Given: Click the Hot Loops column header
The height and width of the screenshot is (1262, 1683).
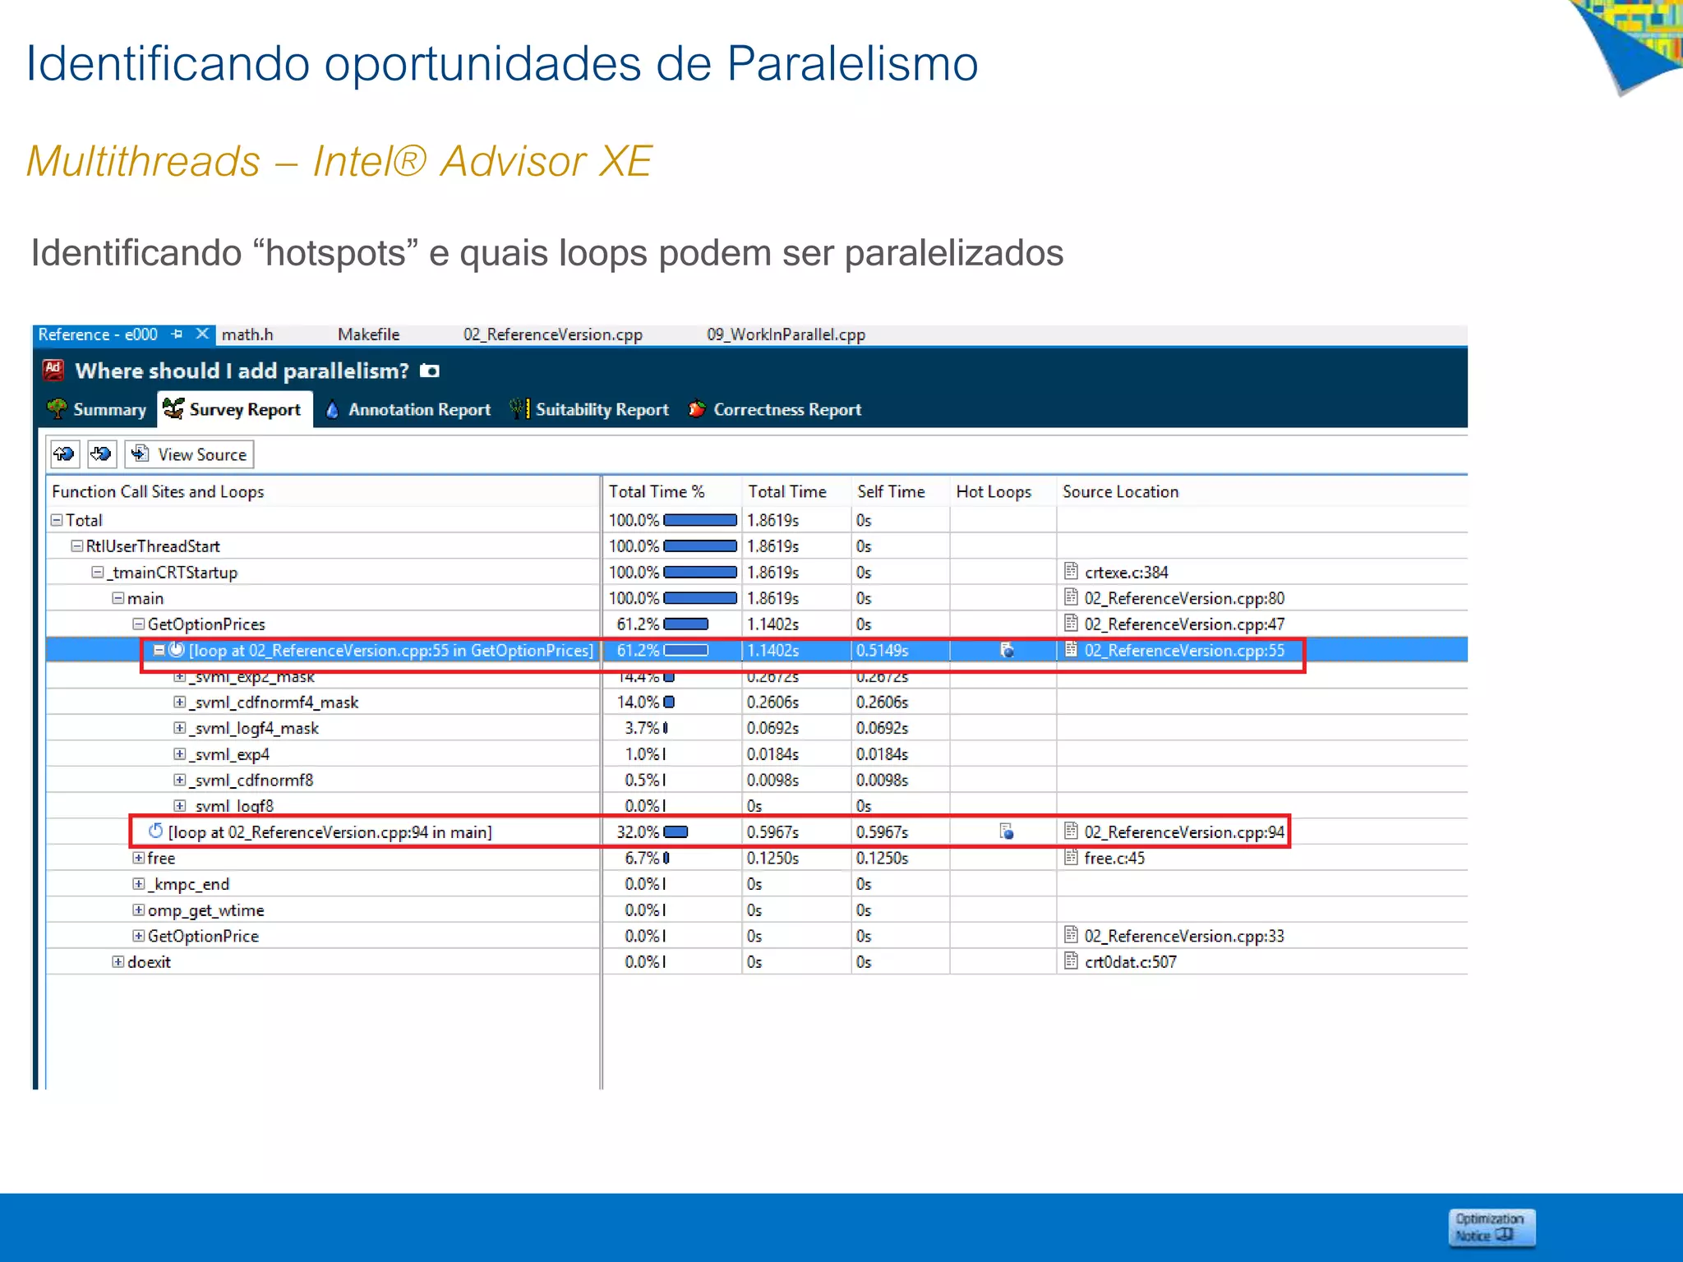Looking at the screenshot, I should 1003,491.
